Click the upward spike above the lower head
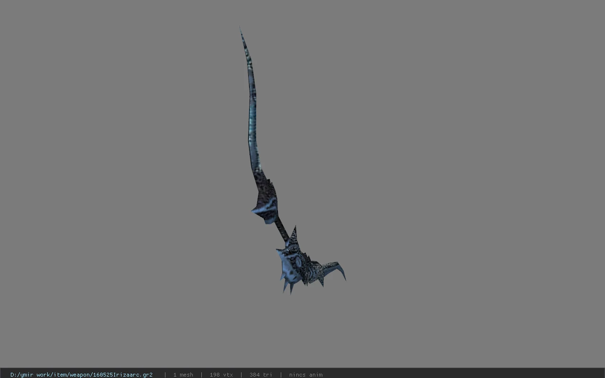605x378 pixels. pyautogui.click(x=294, y=236)
